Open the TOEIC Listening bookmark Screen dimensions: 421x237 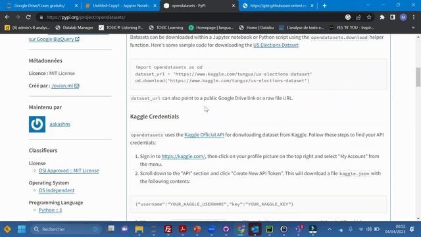pyautogui.click(x=121, y=28)
